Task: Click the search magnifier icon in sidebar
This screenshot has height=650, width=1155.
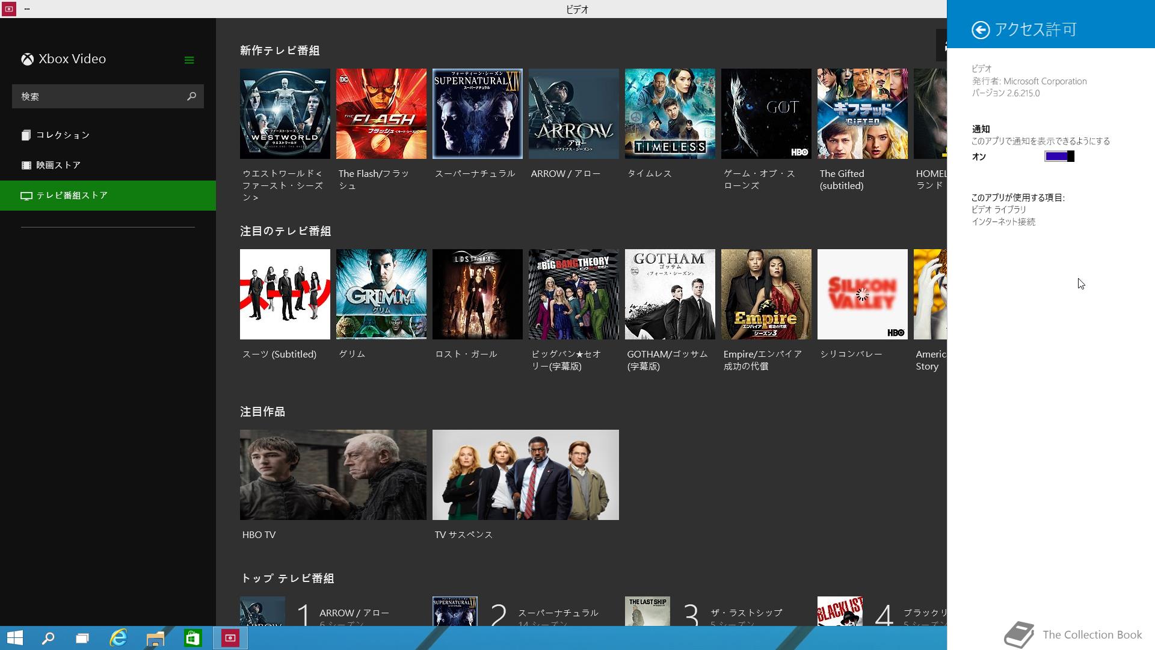Action: point(191,96)
